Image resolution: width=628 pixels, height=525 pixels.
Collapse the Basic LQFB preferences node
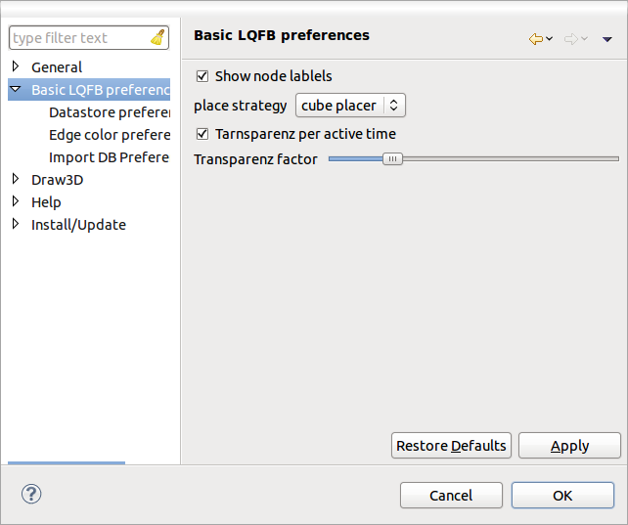point(16,90)
